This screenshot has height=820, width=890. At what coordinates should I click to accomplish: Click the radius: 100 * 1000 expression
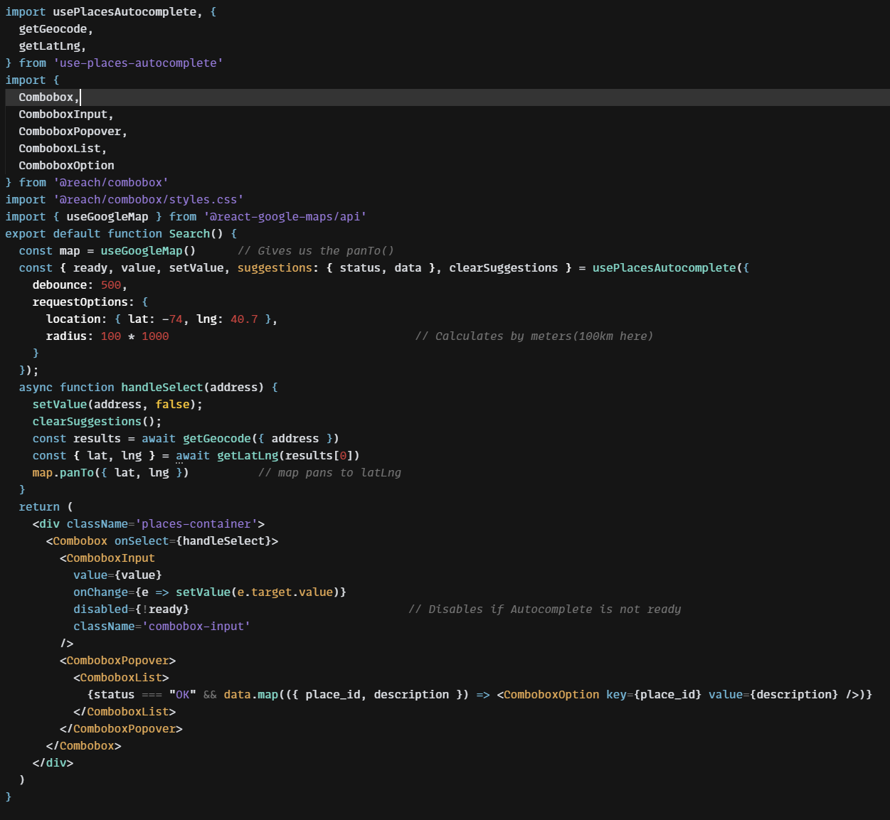pos(107,336)
